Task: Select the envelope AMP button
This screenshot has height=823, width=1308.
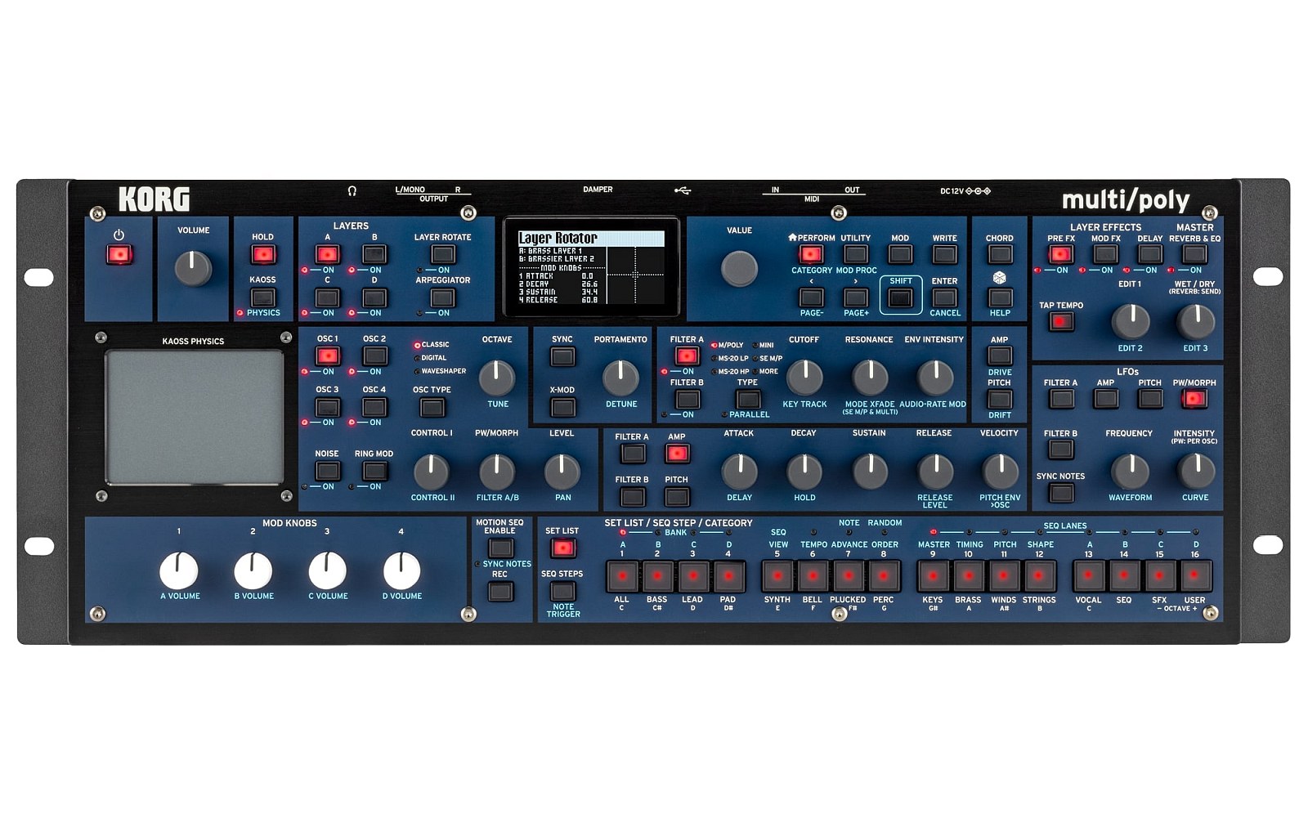Action: (x=677, y=454)
